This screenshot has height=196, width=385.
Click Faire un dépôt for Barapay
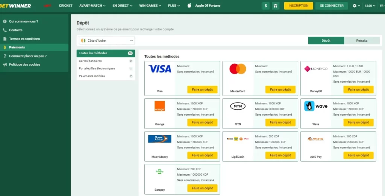tap(202, 188)
